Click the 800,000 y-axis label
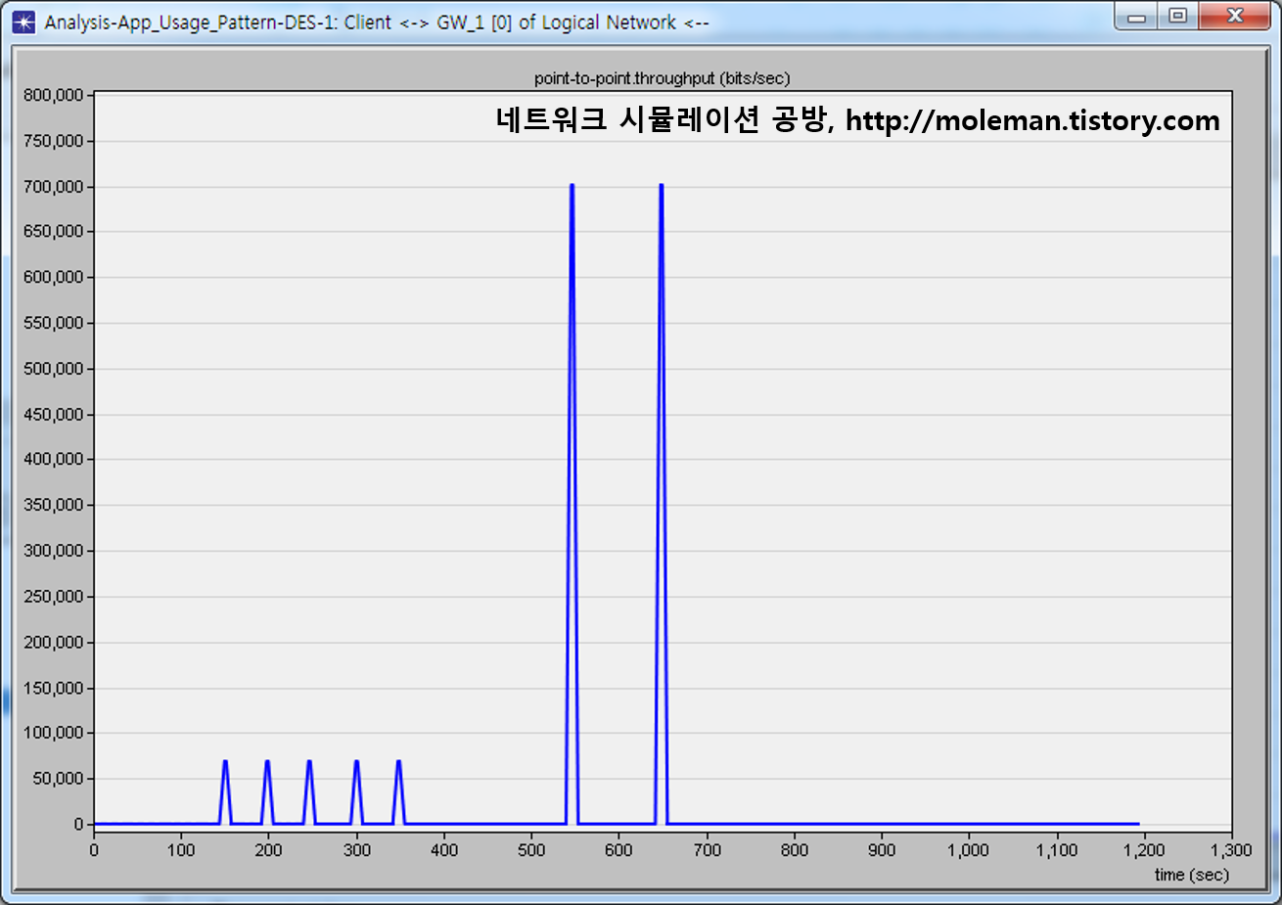The height and width of the screenshot is (905, 1282). (x=54, y=95)
